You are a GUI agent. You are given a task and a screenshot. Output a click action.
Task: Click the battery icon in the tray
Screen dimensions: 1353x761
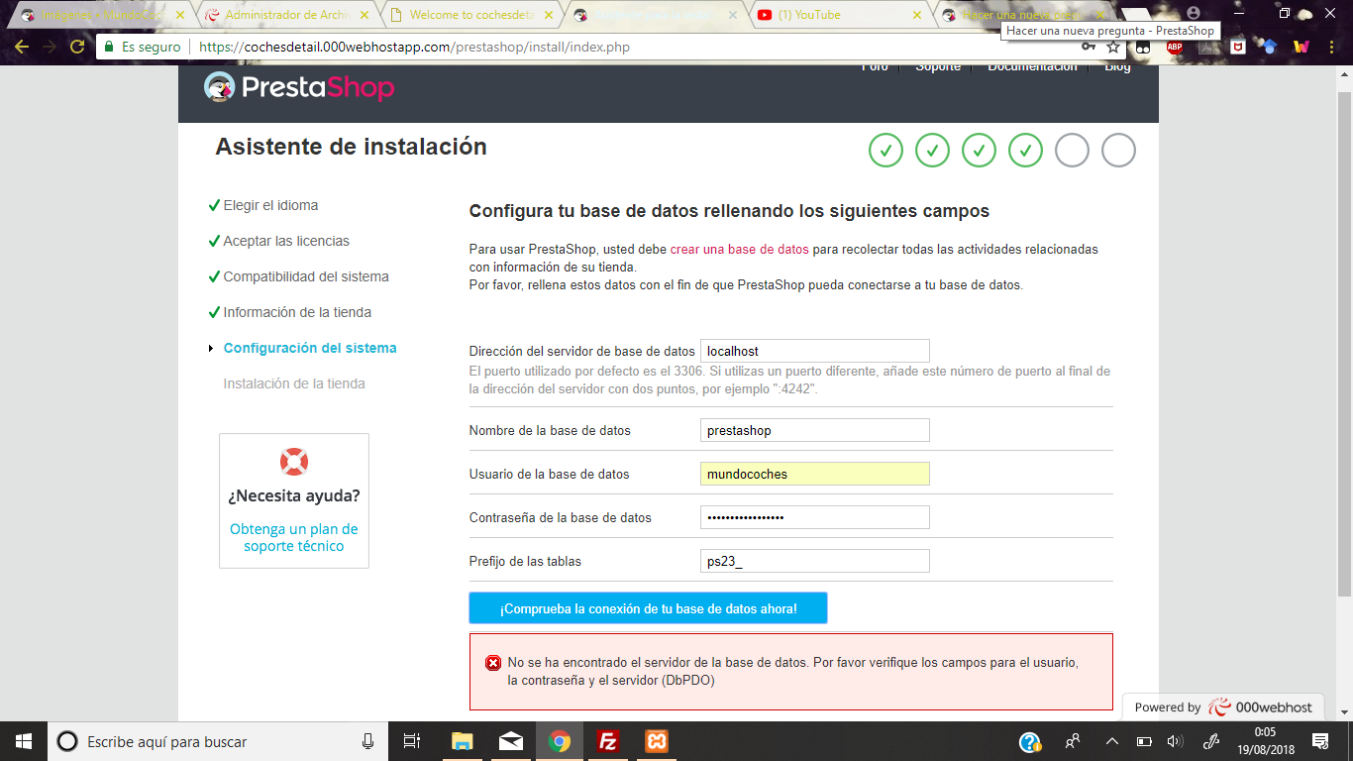(x=1144, y=741)
